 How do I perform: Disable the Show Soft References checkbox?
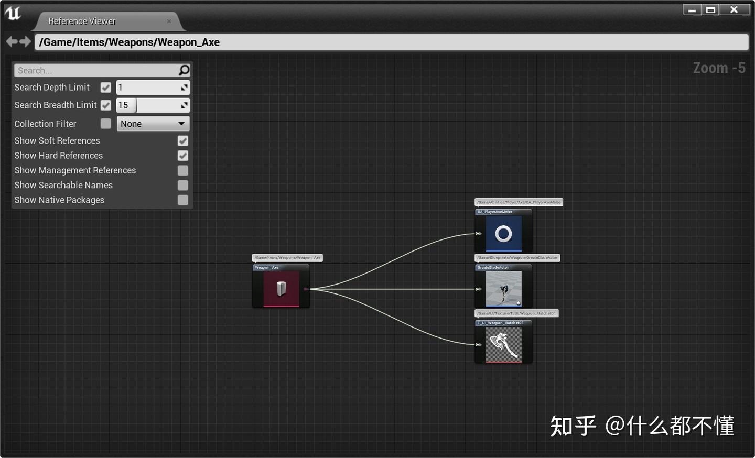click(x=182, y=140)
